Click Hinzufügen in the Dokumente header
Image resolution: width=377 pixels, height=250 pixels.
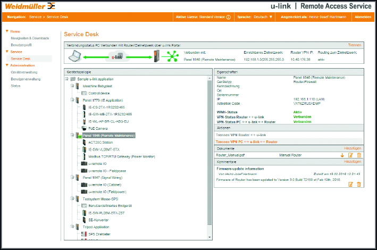(353, 148)
